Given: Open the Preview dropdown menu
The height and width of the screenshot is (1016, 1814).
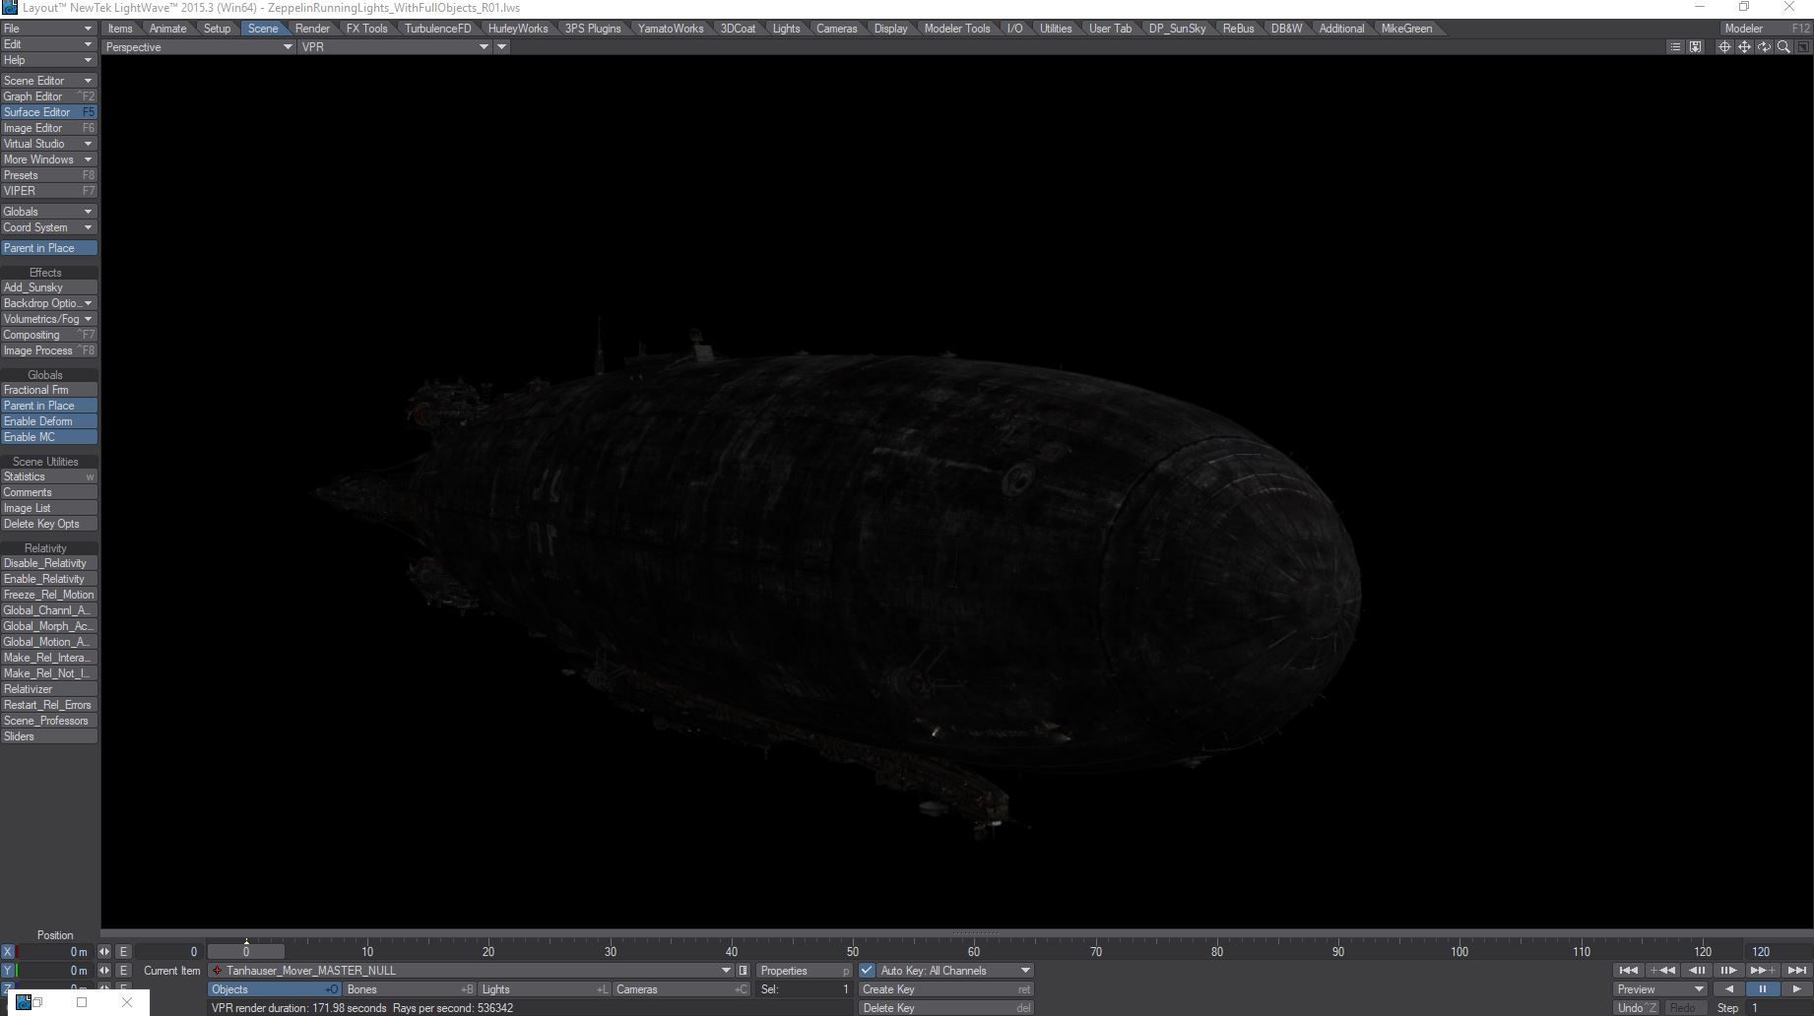Looking at the screenshot, I should (x=1659, y=989).
